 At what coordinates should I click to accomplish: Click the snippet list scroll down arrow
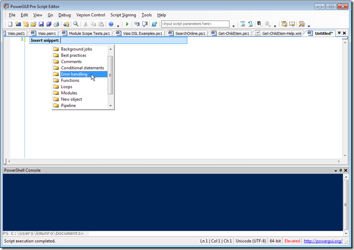tap(111, 105)
